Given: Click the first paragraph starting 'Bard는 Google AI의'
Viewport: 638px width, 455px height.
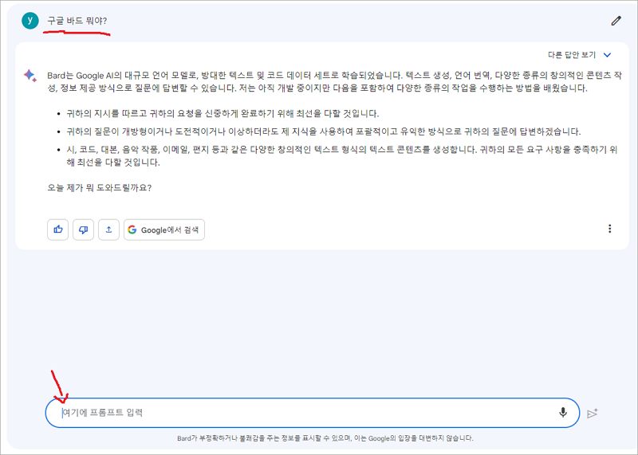Looking at the screenshot, I should click(319, 80).
